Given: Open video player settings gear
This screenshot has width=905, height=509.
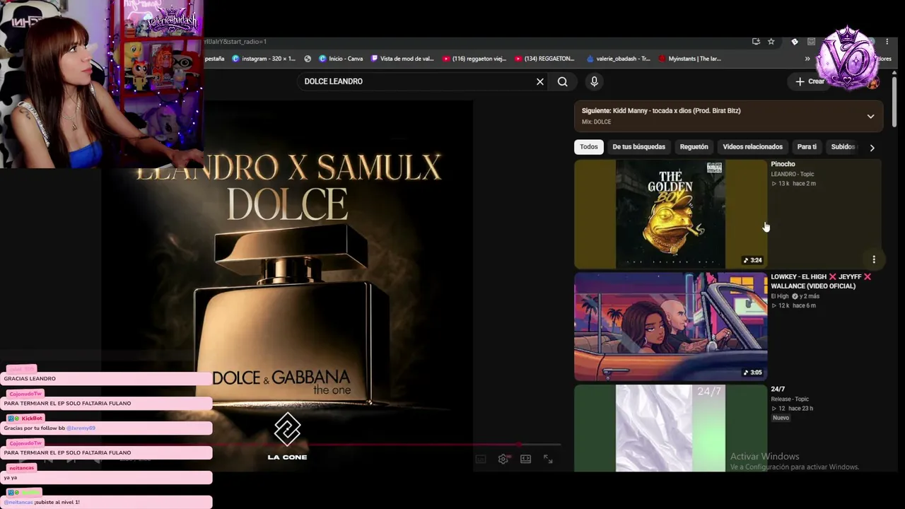Looking at the screenshot, I should coord(503,460).
